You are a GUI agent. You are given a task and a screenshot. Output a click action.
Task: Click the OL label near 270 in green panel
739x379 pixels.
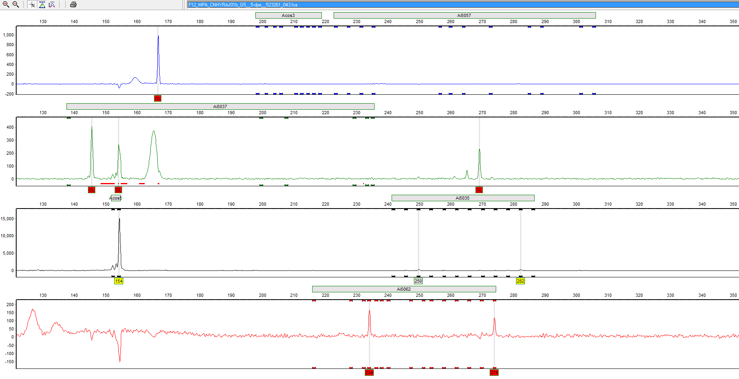tap(479, 190)
